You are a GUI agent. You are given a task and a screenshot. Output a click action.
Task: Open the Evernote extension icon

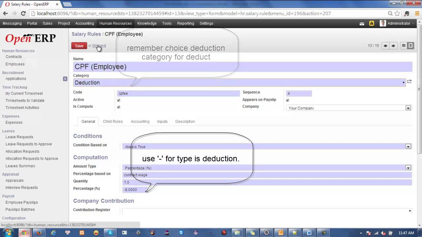407,13
